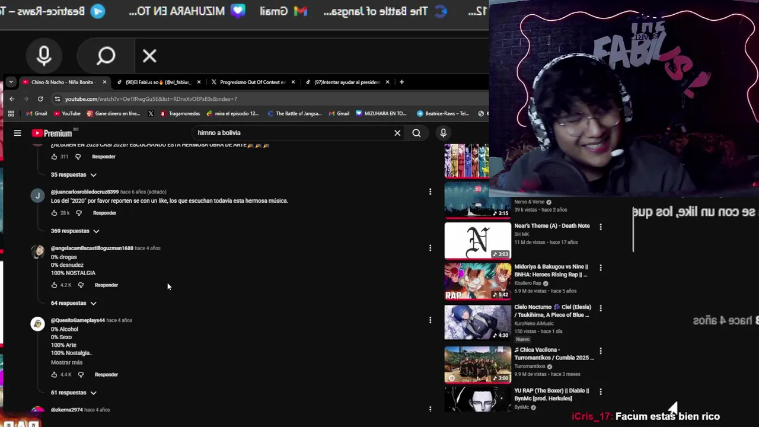
Task: Open Cielo Nocturno Ciel (Elesia) video thumbnail
Action: pyautogui.click(x=477, y=322)
